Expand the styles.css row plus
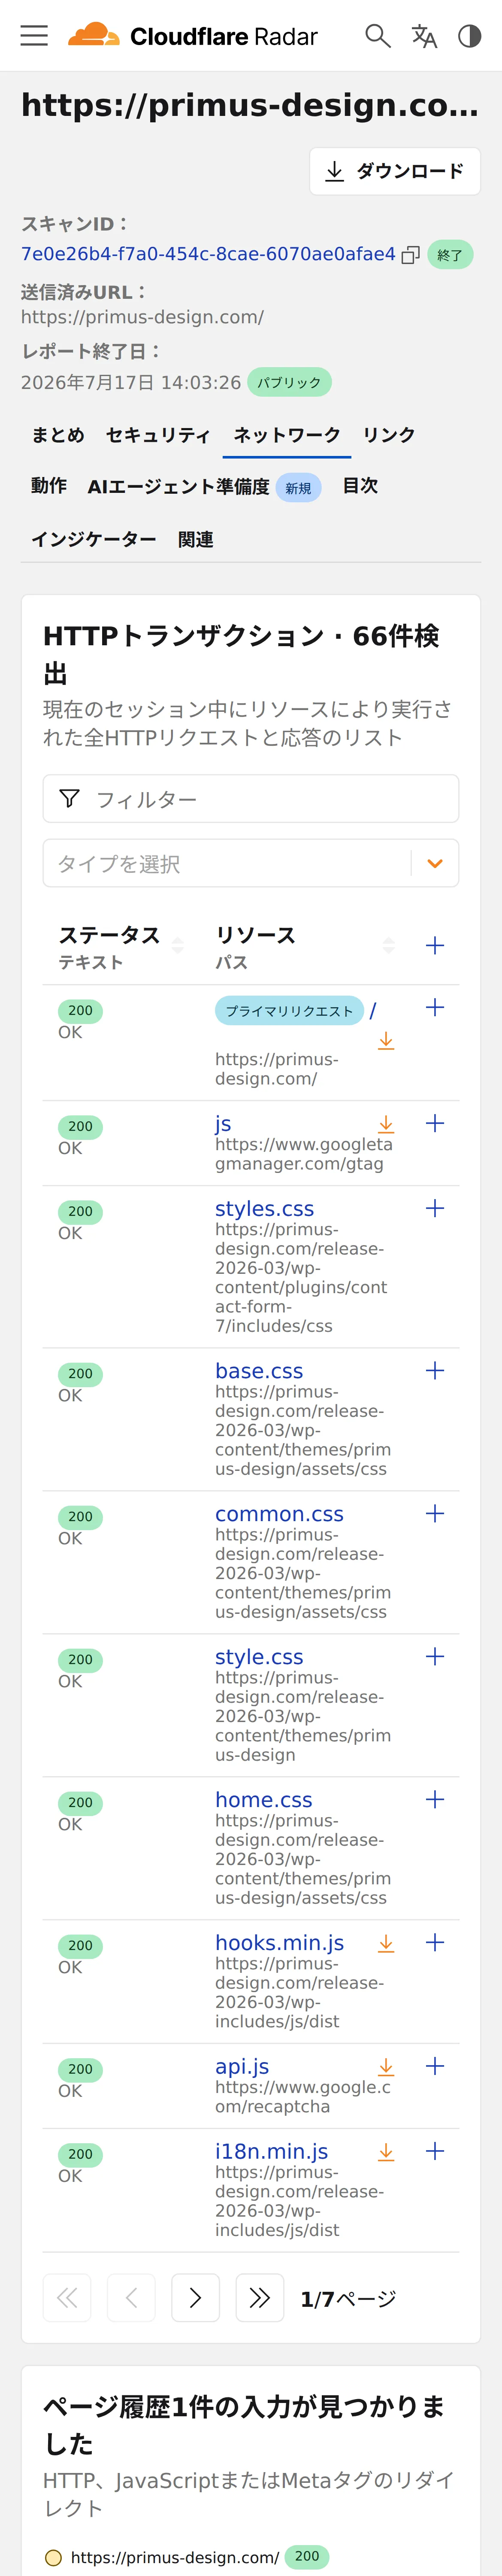Image resolution: width=502 pixels, height=2576 pixels. point(435,1208)
